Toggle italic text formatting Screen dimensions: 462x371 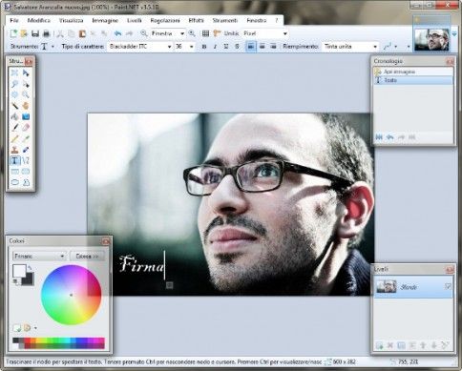point(215,47)
